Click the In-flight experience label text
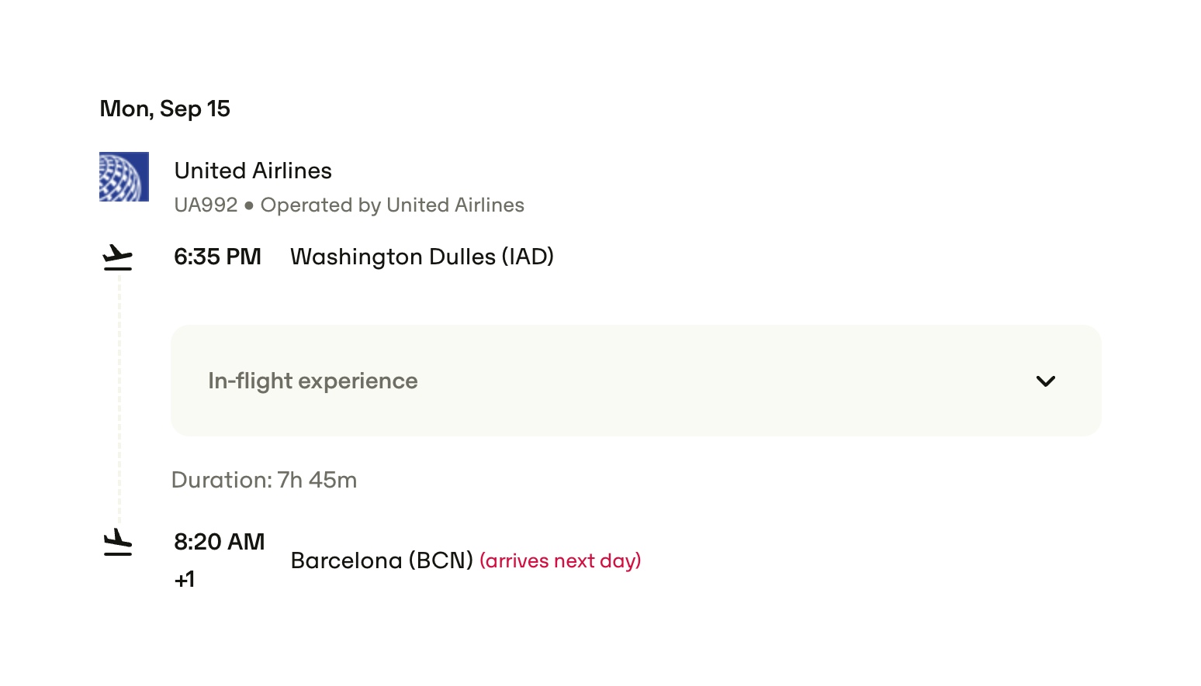 313,381
